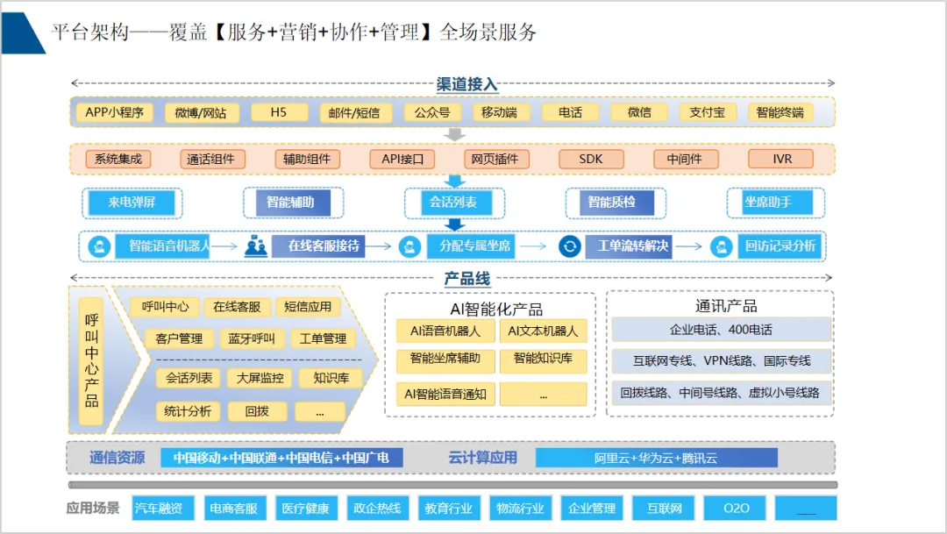
Task: Click the 来电弹屏 blue block
Action: coord(132,203)
